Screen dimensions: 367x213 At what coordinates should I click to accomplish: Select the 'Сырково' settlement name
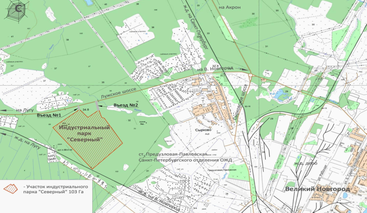(x=203, y=130)
